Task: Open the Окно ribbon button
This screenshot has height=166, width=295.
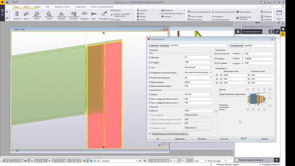Action: [279, 15]
